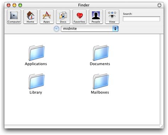Go to Home in the toolbar
This screenshot has width=168, height=135.
[x=30, y=17]
